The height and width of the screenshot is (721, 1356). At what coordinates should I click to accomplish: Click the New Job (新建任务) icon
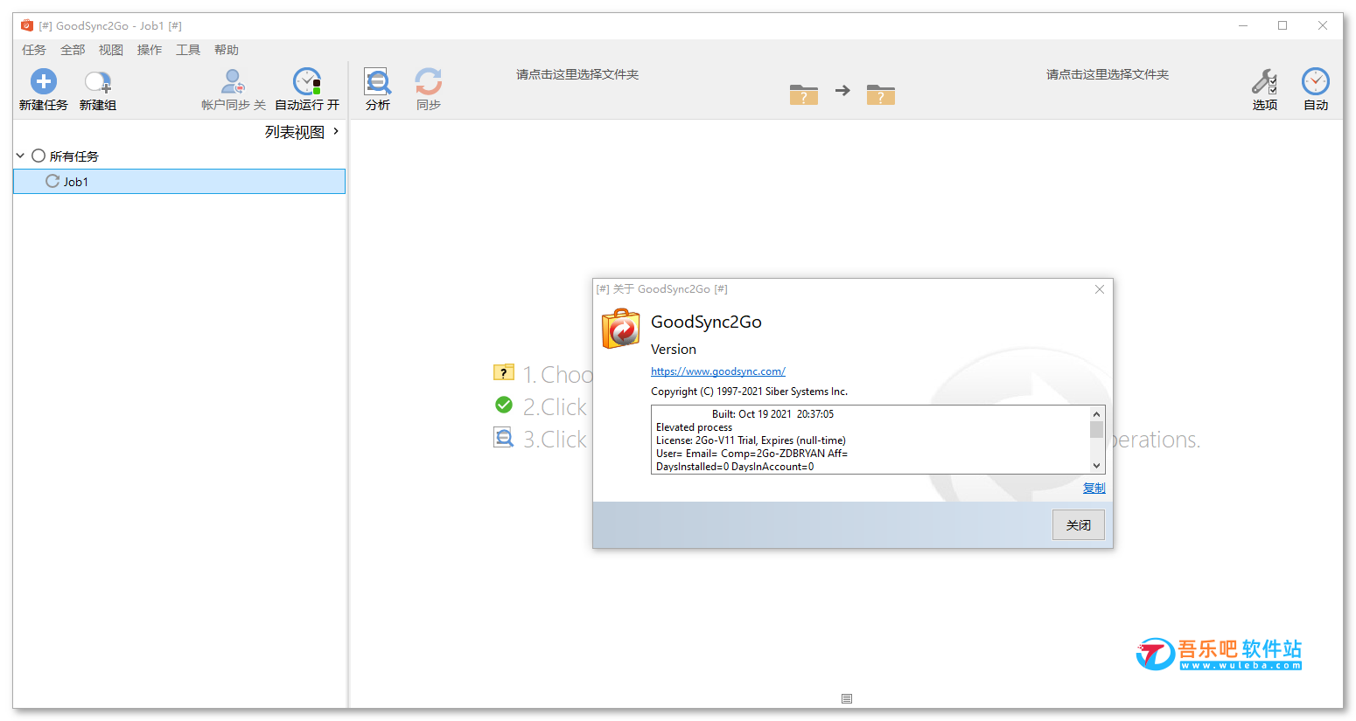pos(44,81)
